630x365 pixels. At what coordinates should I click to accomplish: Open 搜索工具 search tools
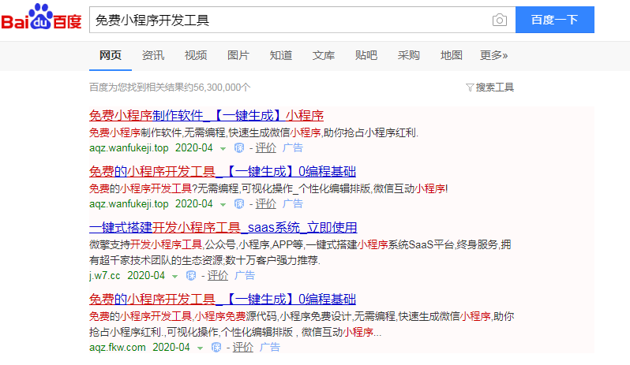point(494,88)
